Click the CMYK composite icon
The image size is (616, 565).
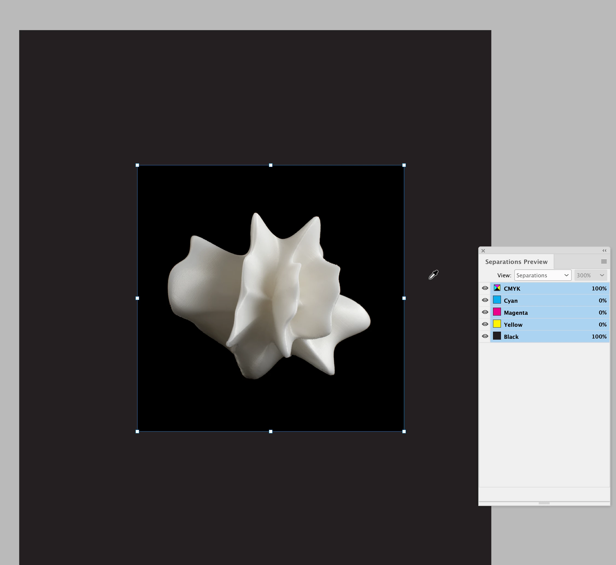coord(497,288)
